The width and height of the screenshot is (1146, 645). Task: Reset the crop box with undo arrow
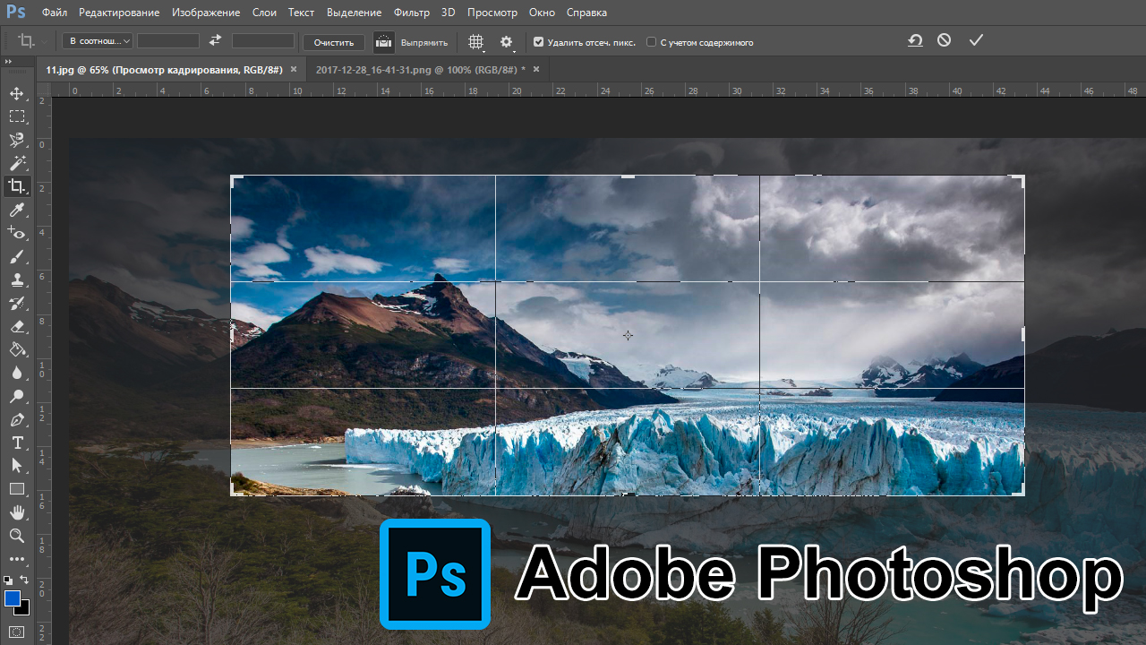pyautogui.click(x=915, y=40)
